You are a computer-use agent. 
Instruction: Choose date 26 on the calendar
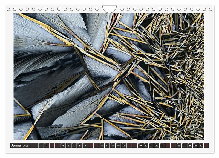[x=179, y=145]
